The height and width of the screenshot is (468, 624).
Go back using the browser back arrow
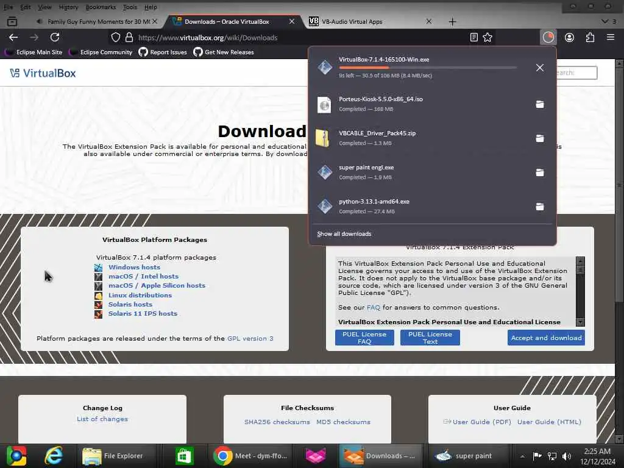13,37
